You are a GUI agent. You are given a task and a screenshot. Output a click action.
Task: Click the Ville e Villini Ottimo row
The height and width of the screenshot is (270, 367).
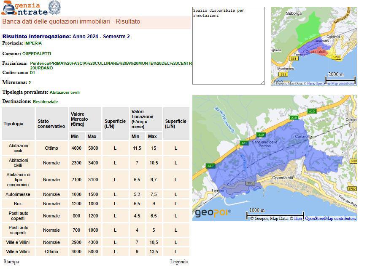click(95, 251)
